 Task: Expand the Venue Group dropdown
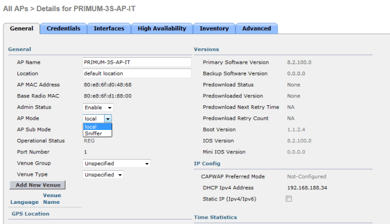point(117,164)
